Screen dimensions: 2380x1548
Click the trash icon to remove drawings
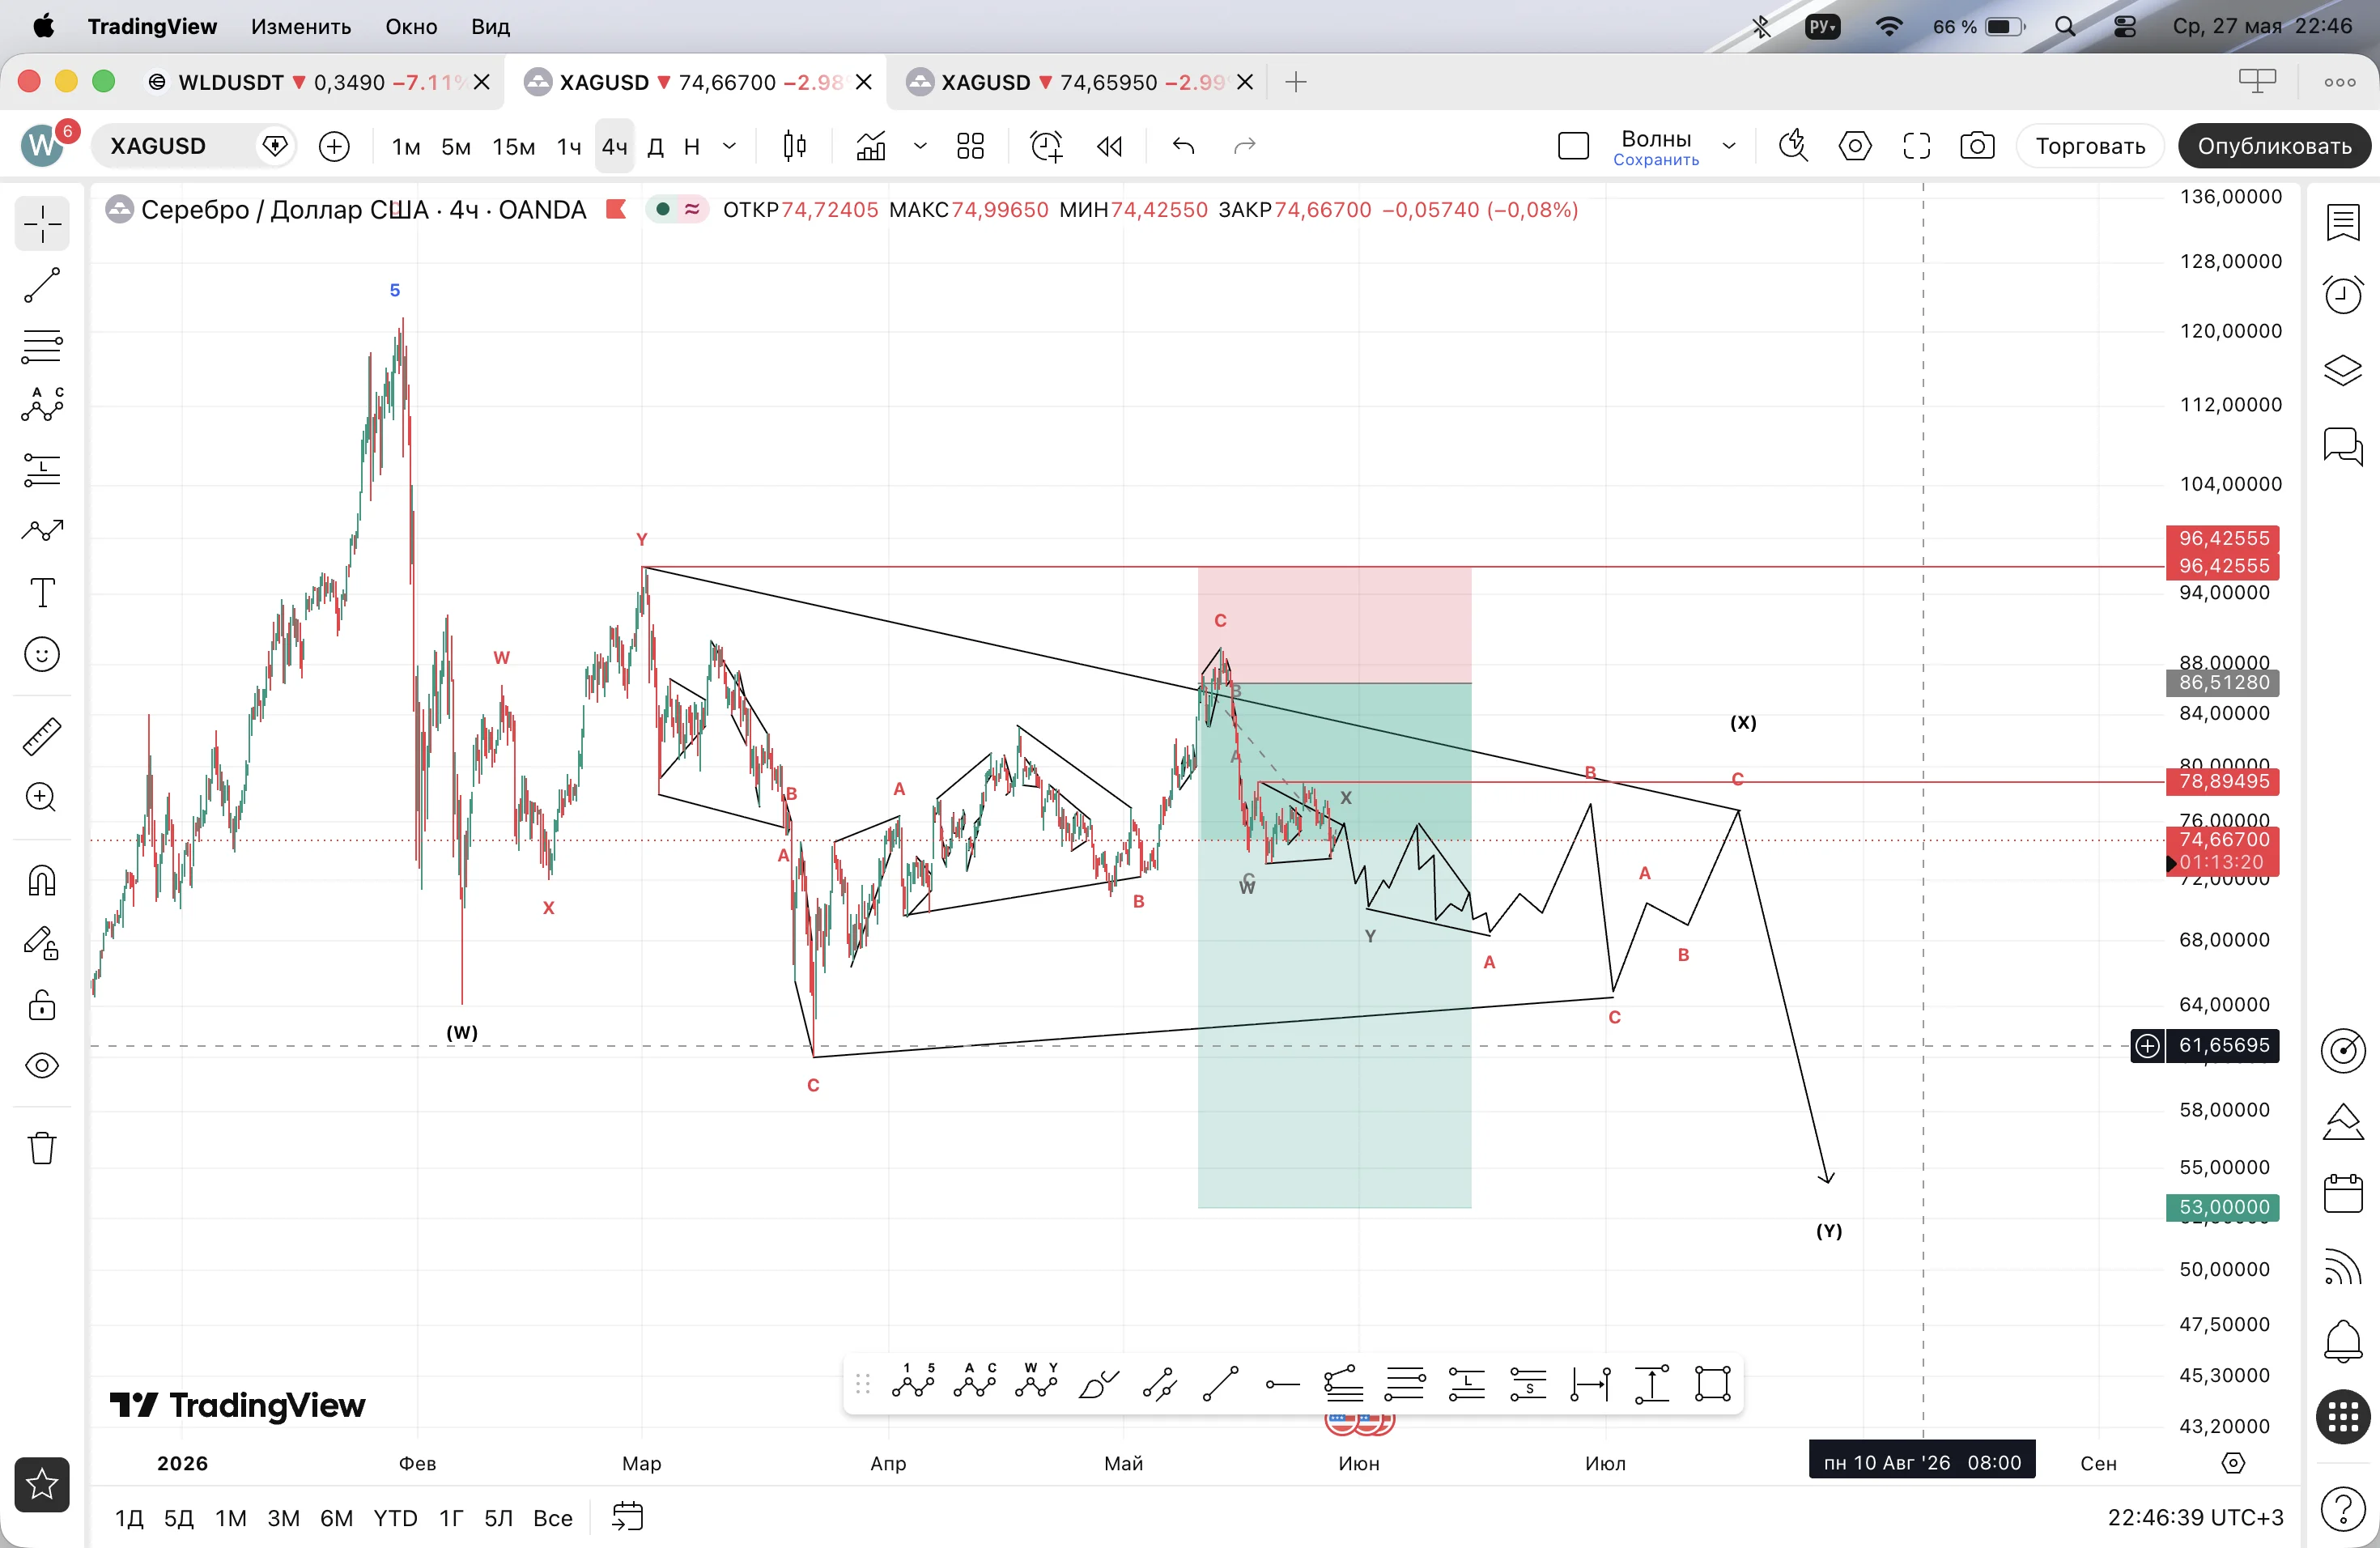pyautogui.click(x=42, y=1147)
